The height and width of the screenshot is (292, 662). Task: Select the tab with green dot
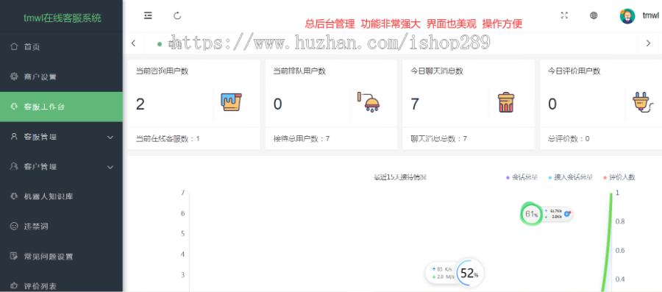click(169, 43)
